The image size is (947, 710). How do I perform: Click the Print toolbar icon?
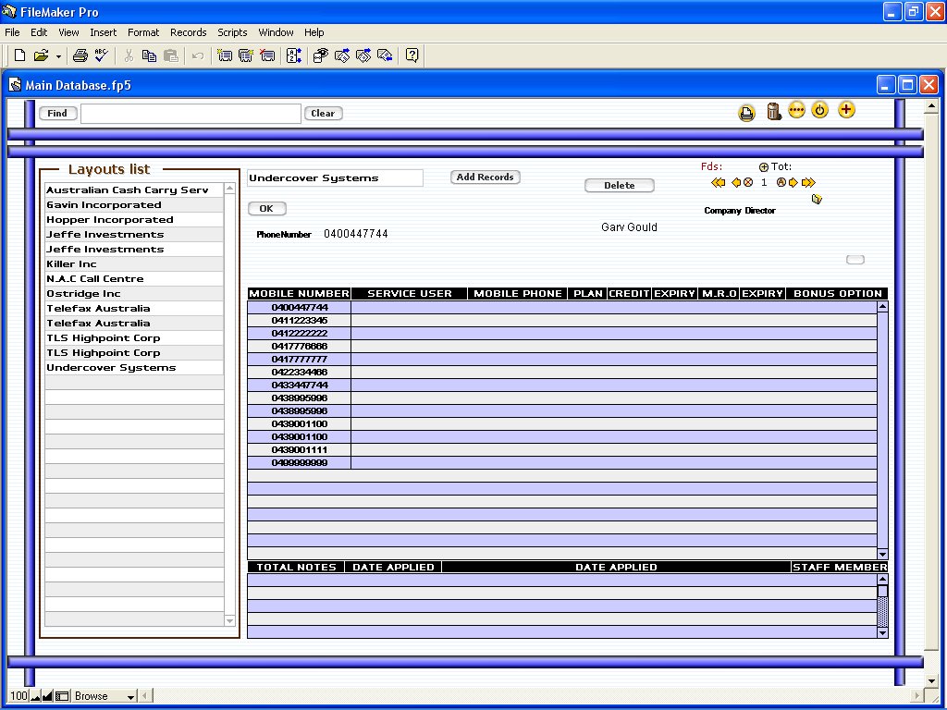click(x=80, y=55)
